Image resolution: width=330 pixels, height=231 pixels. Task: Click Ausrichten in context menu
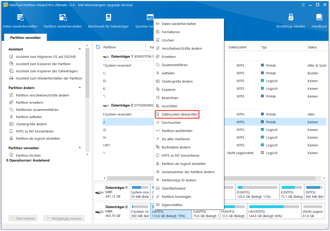[x=189, y=106]
